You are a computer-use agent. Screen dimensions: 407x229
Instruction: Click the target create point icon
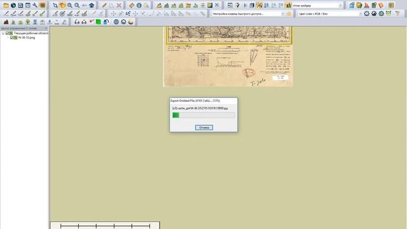[62, 13]
